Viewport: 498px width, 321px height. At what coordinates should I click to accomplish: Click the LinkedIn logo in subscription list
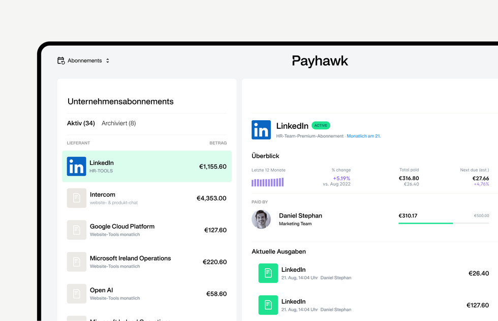click(77, 166)
